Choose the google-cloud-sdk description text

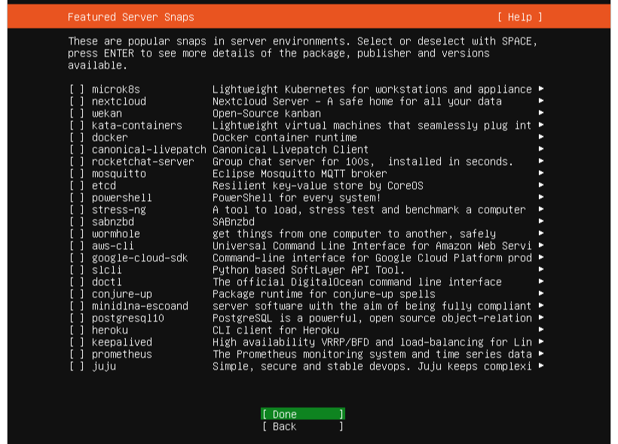coord(372,258)
